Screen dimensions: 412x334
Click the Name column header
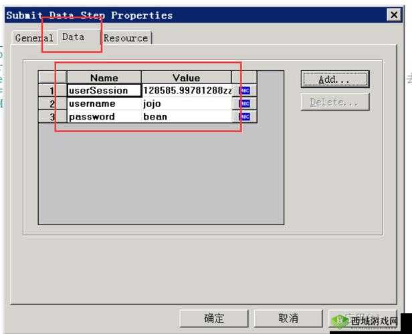104,77
